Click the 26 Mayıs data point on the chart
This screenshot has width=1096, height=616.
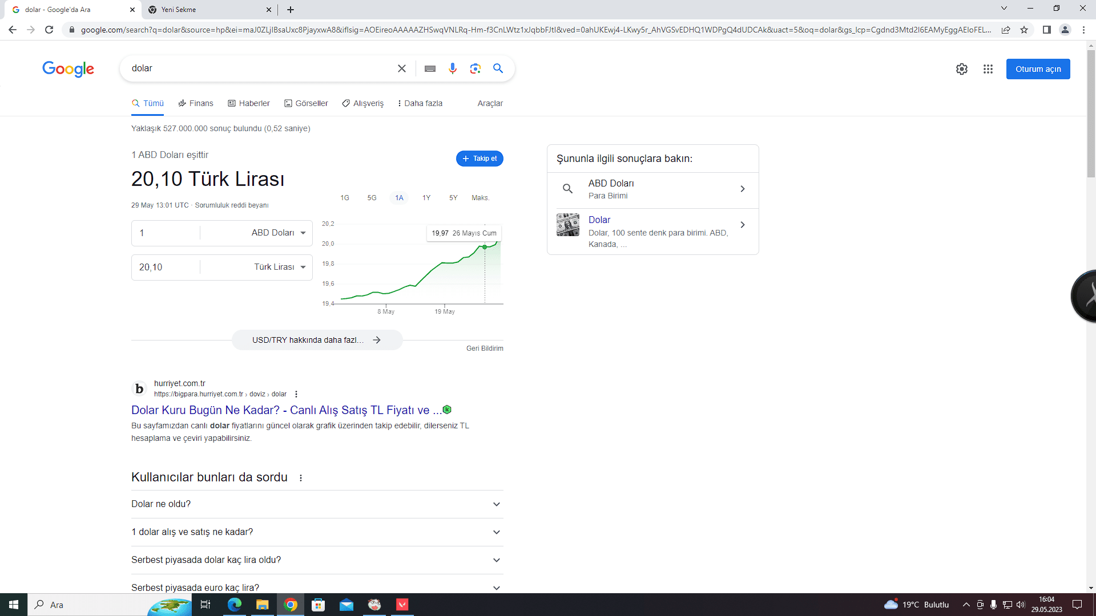point(485,247)
